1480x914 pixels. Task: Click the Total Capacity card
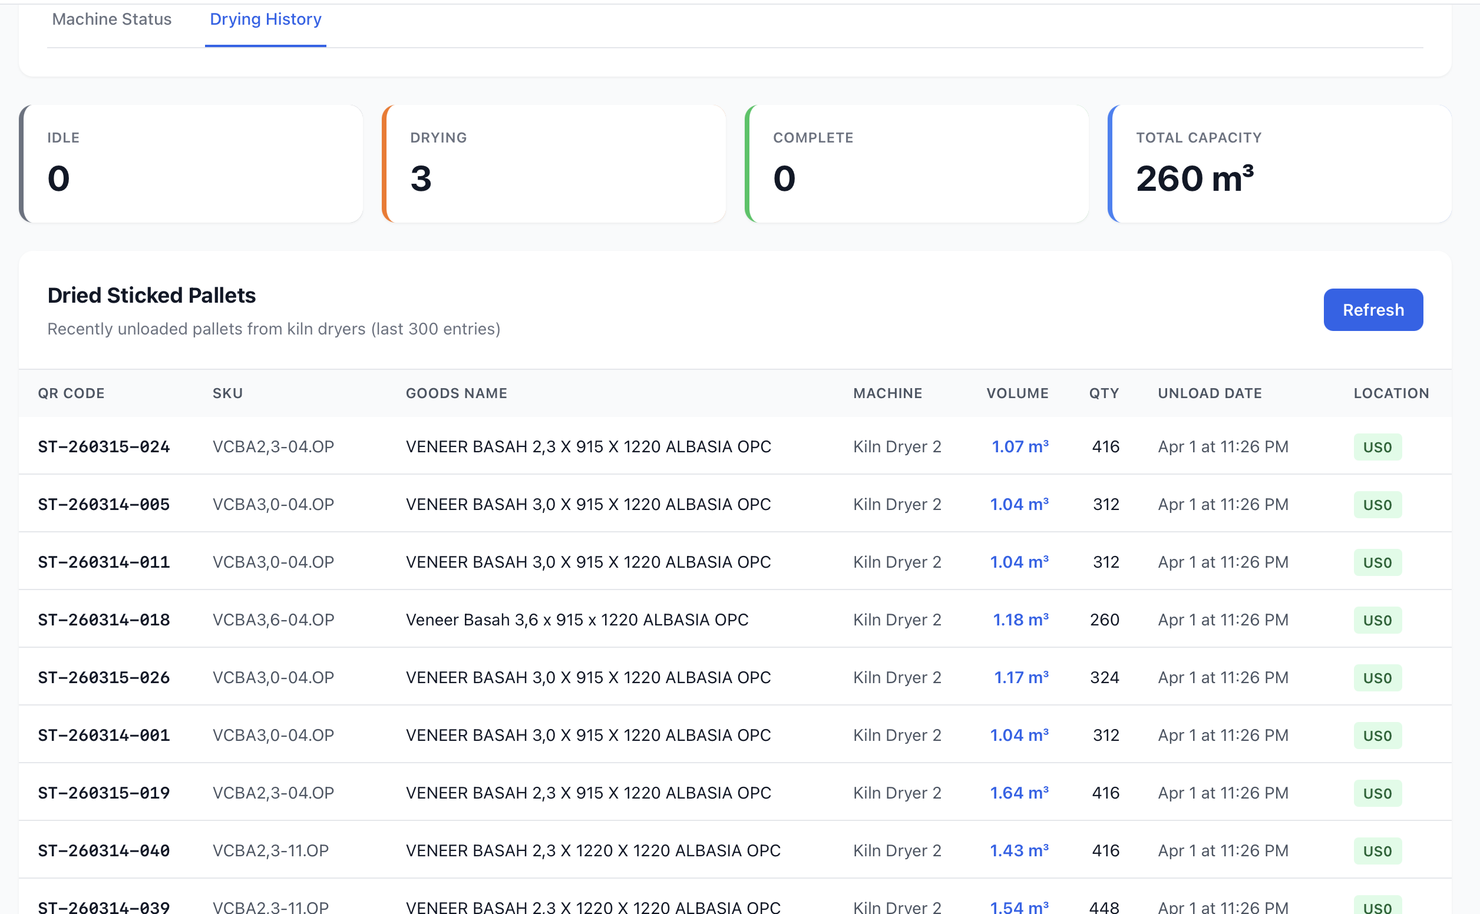click(1279, 164)
